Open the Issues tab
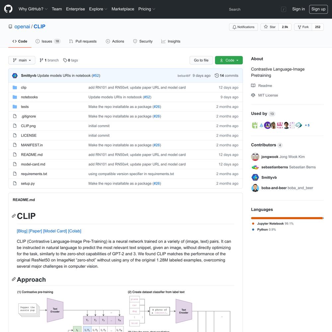 click(48, 41)
